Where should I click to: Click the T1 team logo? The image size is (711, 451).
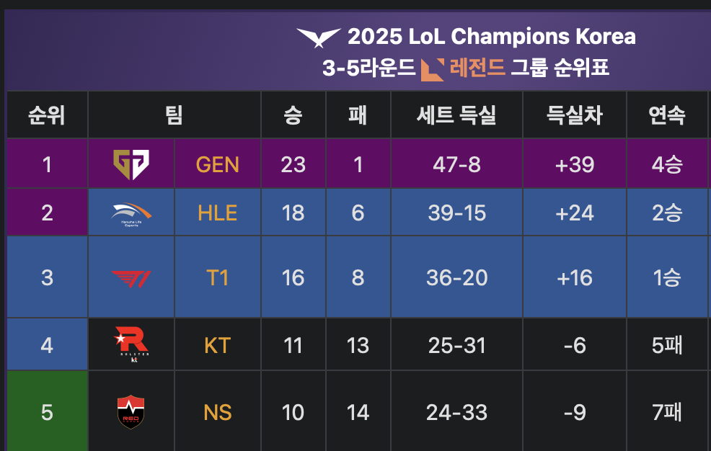click(x=131, y=279)
